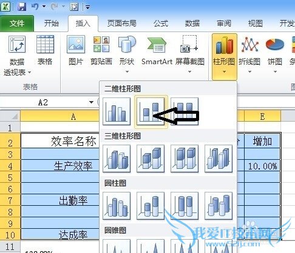295x253 pixels.
Task: Insert a 图片 (Picture)
Action: (76, 50)
